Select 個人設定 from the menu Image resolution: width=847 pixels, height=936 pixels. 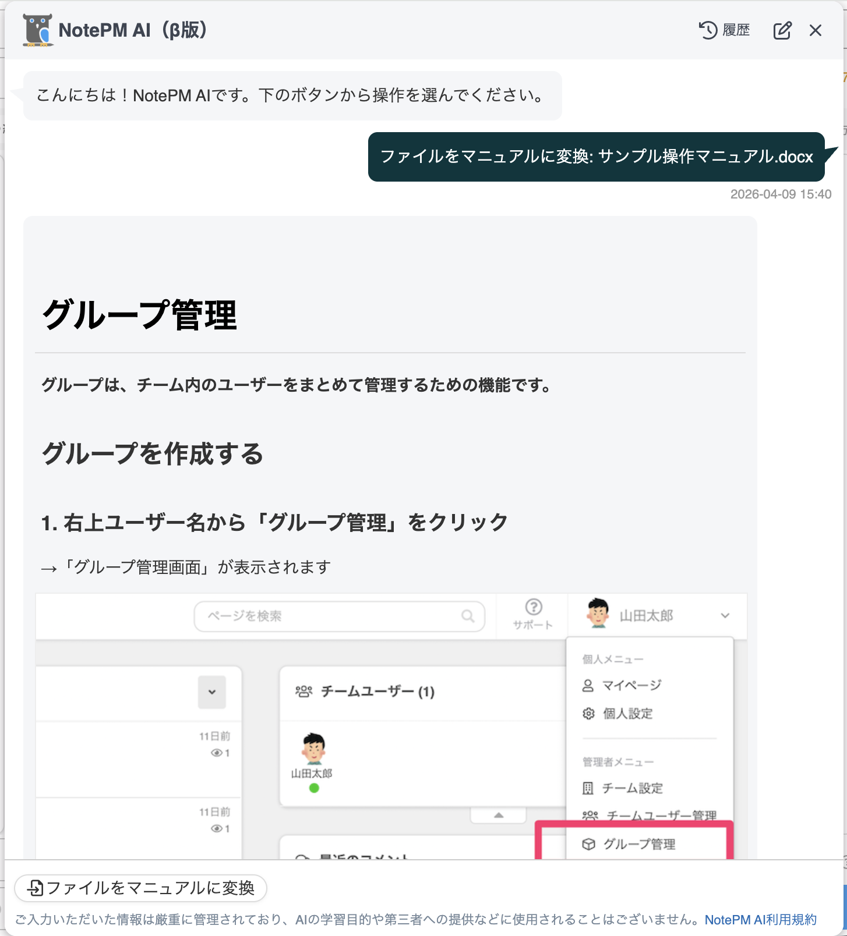click(x=627, y=714)
